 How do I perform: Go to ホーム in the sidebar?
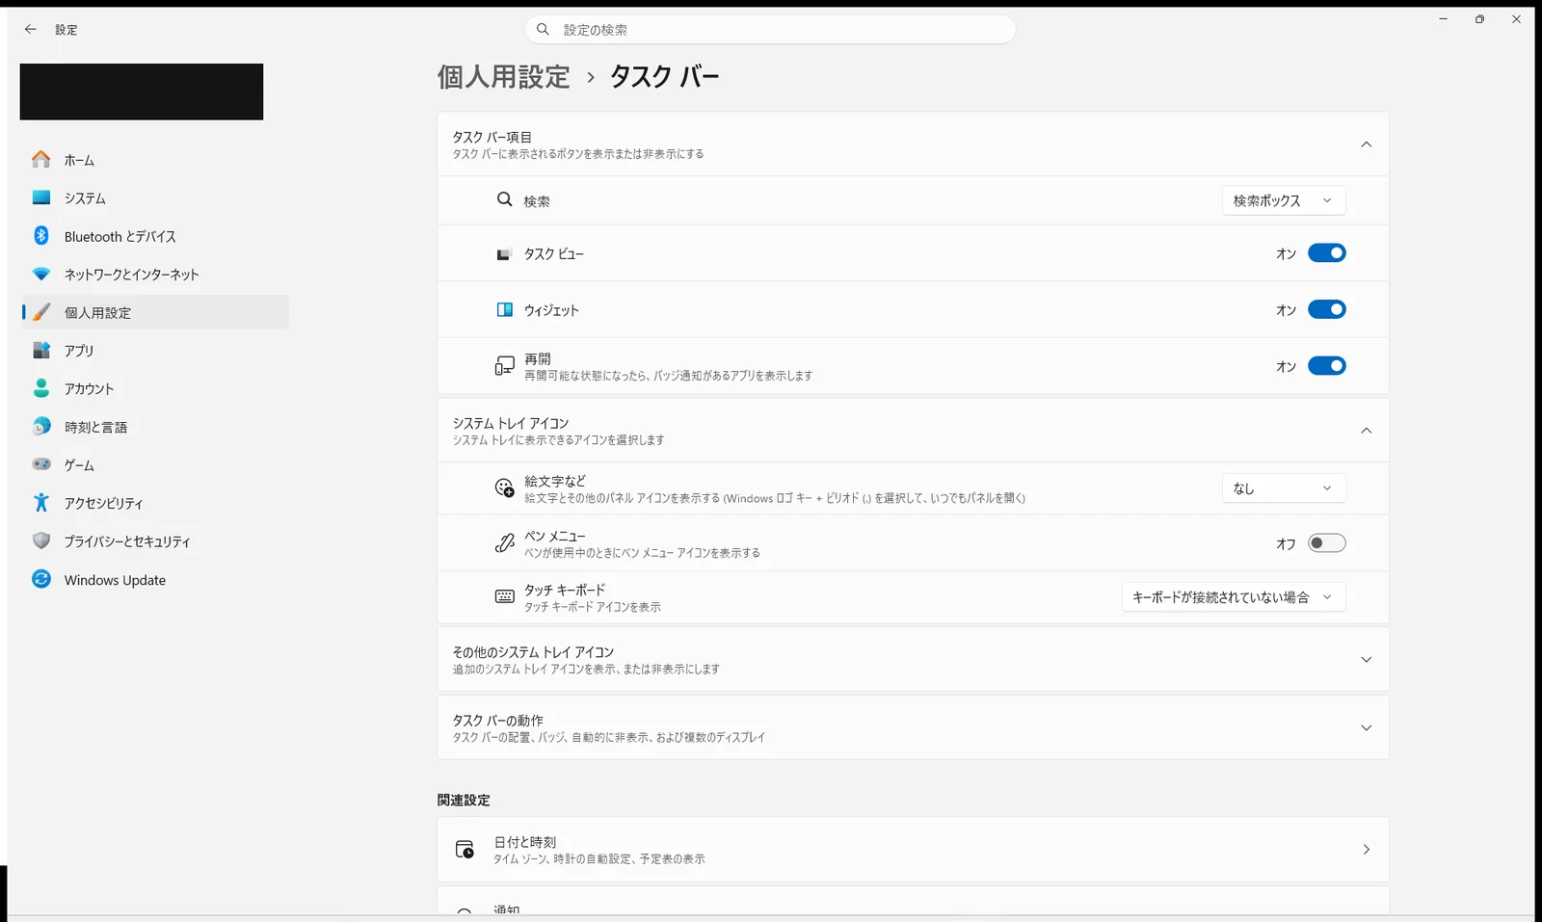[155, 160]
